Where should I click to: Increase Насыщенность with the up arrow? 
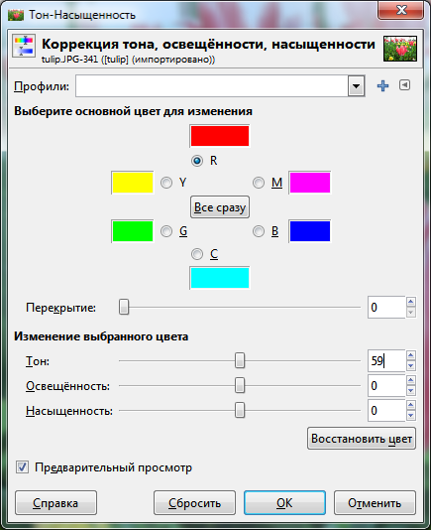(411, 405)
